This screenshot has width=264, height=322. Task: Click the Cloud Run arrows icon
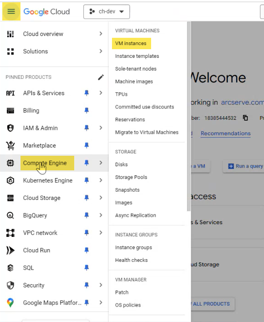click(10, 250)
